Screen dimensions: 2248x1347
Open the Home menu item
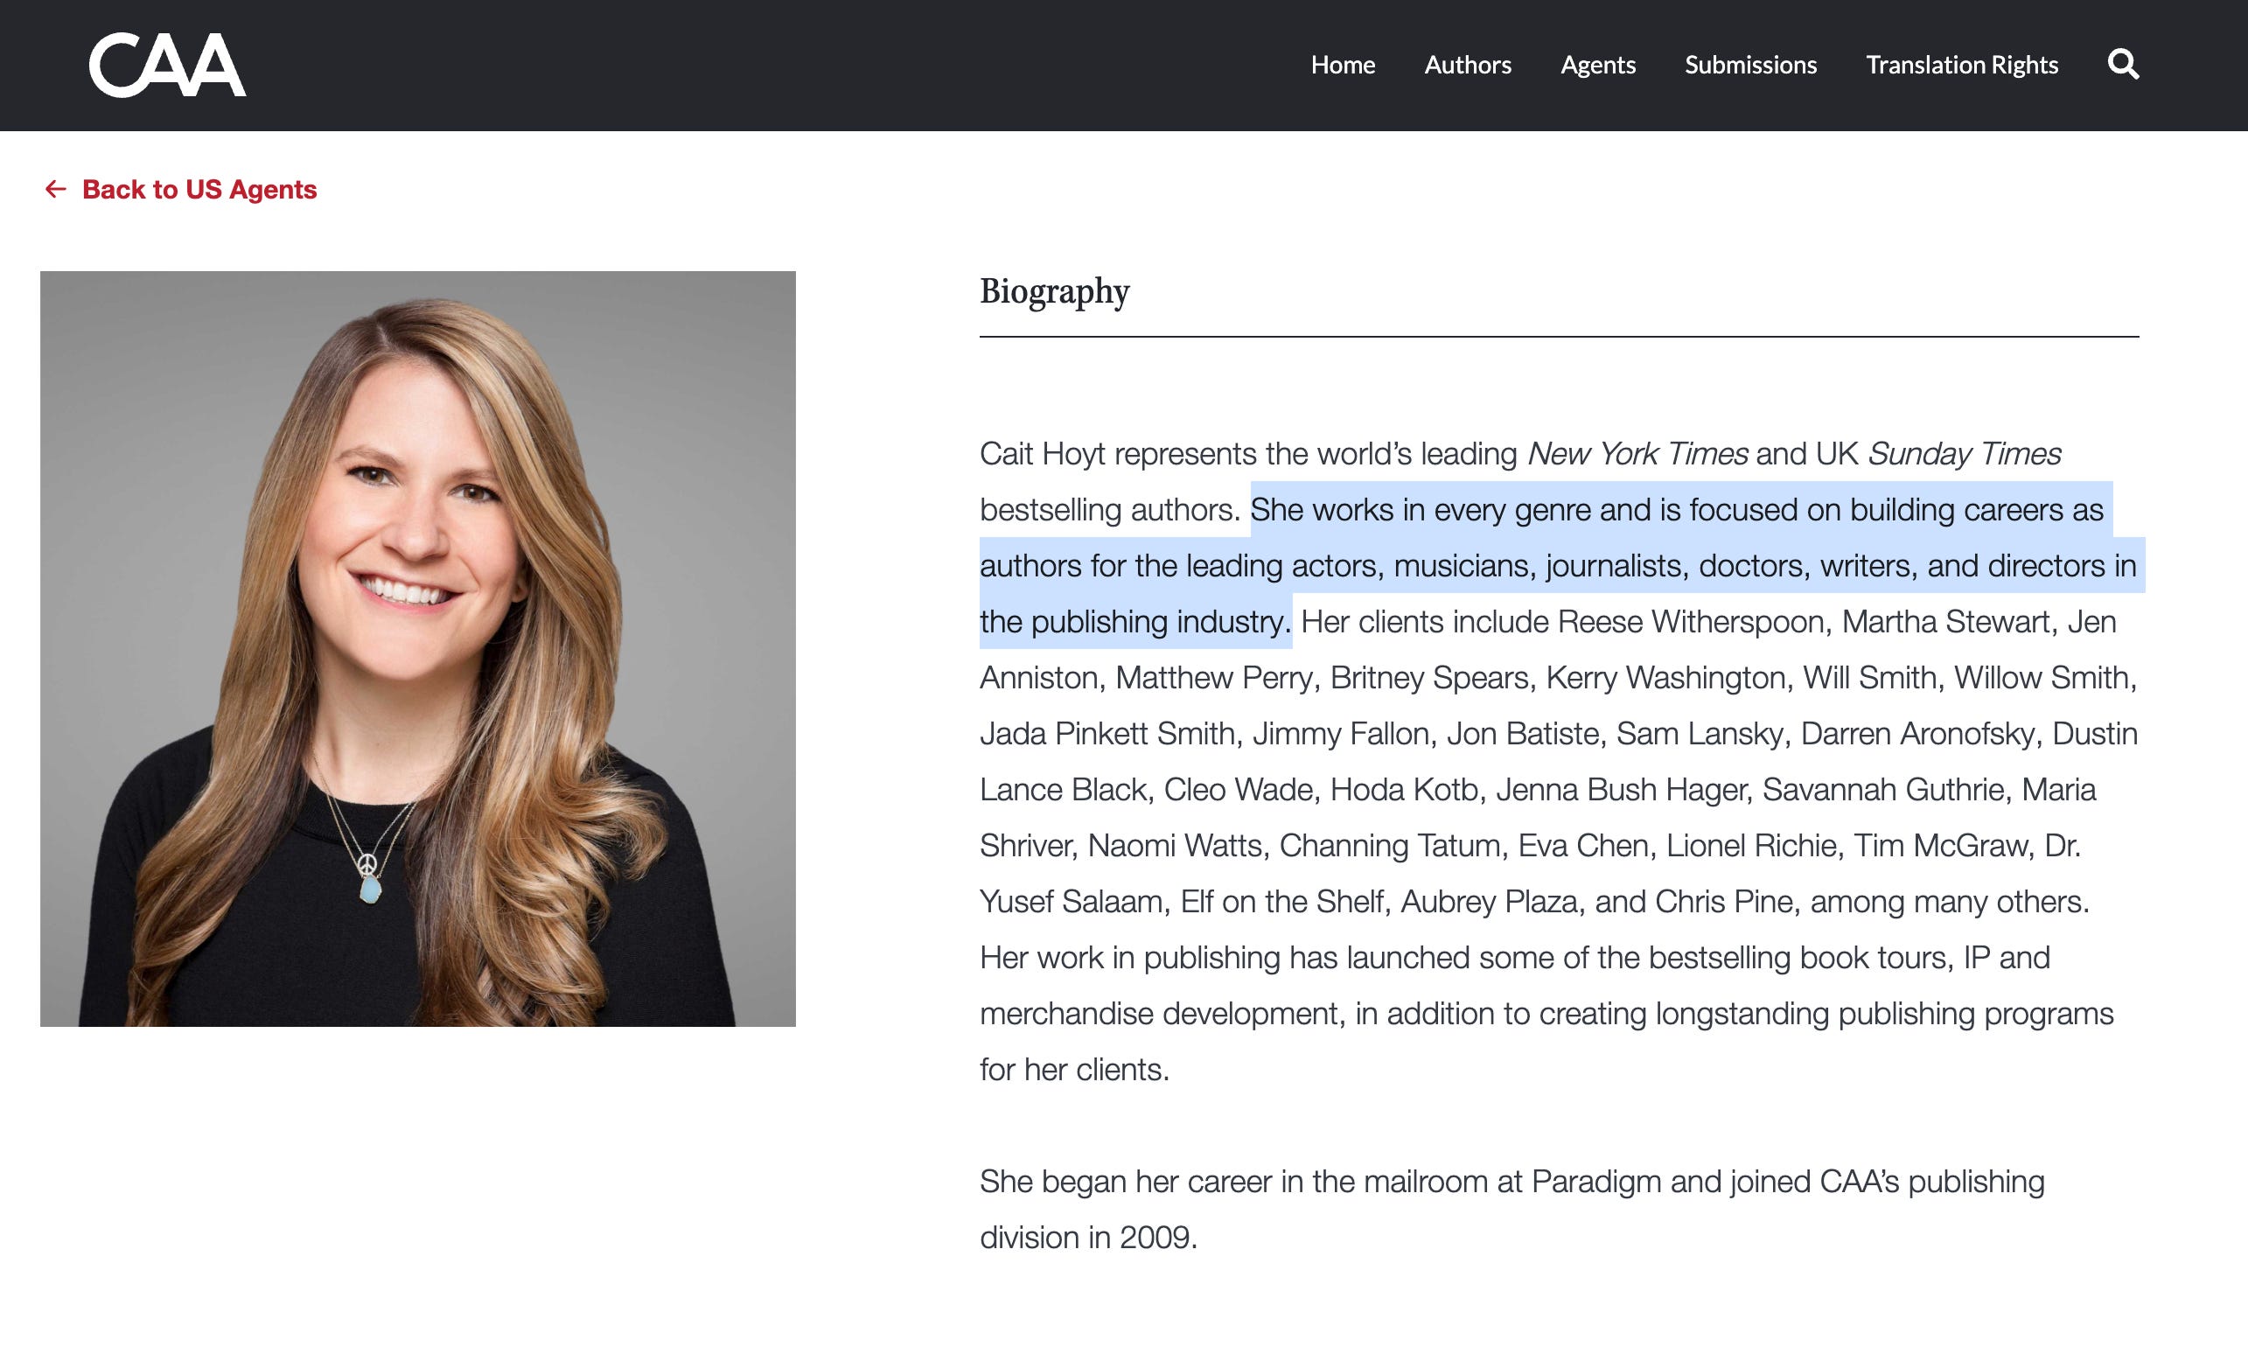pyautogui.click(x=1343, y=65)
